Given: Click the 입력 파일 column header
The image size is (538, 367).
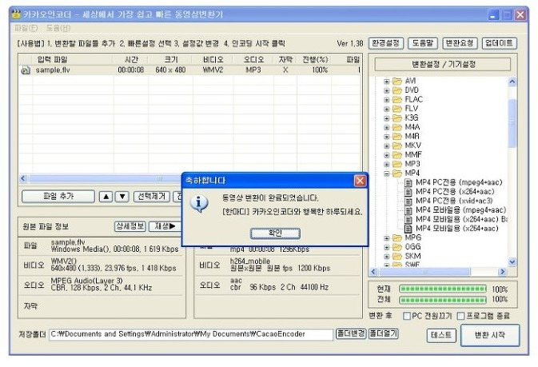Looking at the screenshot, I should coord(53,60).
